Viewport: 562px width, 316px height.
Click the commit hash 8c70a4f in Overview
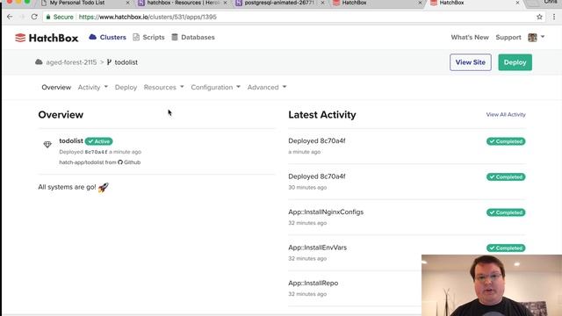tap(96, 152)
